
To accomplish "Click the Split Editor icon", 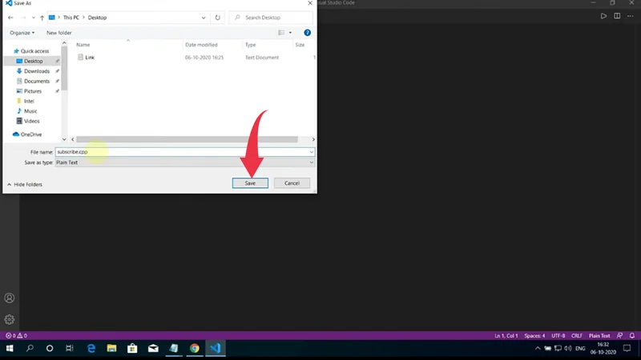I will click(616, 17).
